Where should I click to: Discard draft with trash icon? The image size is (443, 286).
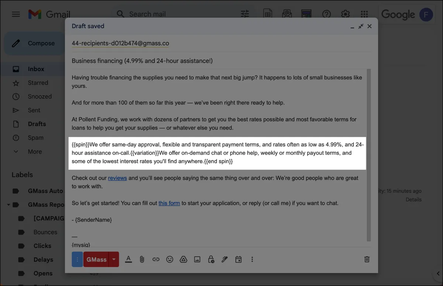(x=367, y=259)
